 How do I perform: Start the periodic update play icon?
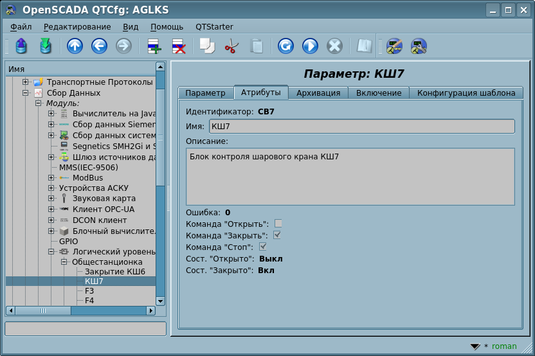[310, 46]
